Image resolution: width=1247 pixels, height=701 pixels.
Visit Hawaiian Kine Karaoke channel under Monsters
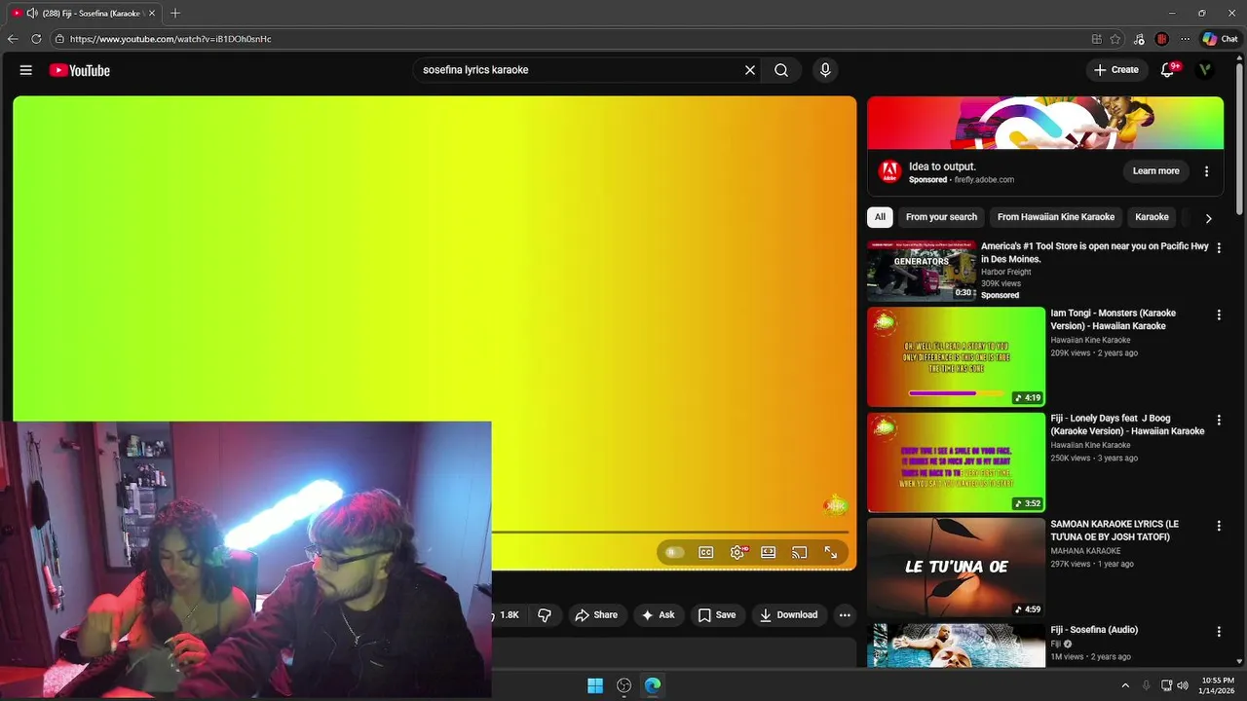[x=1090, y=340]
